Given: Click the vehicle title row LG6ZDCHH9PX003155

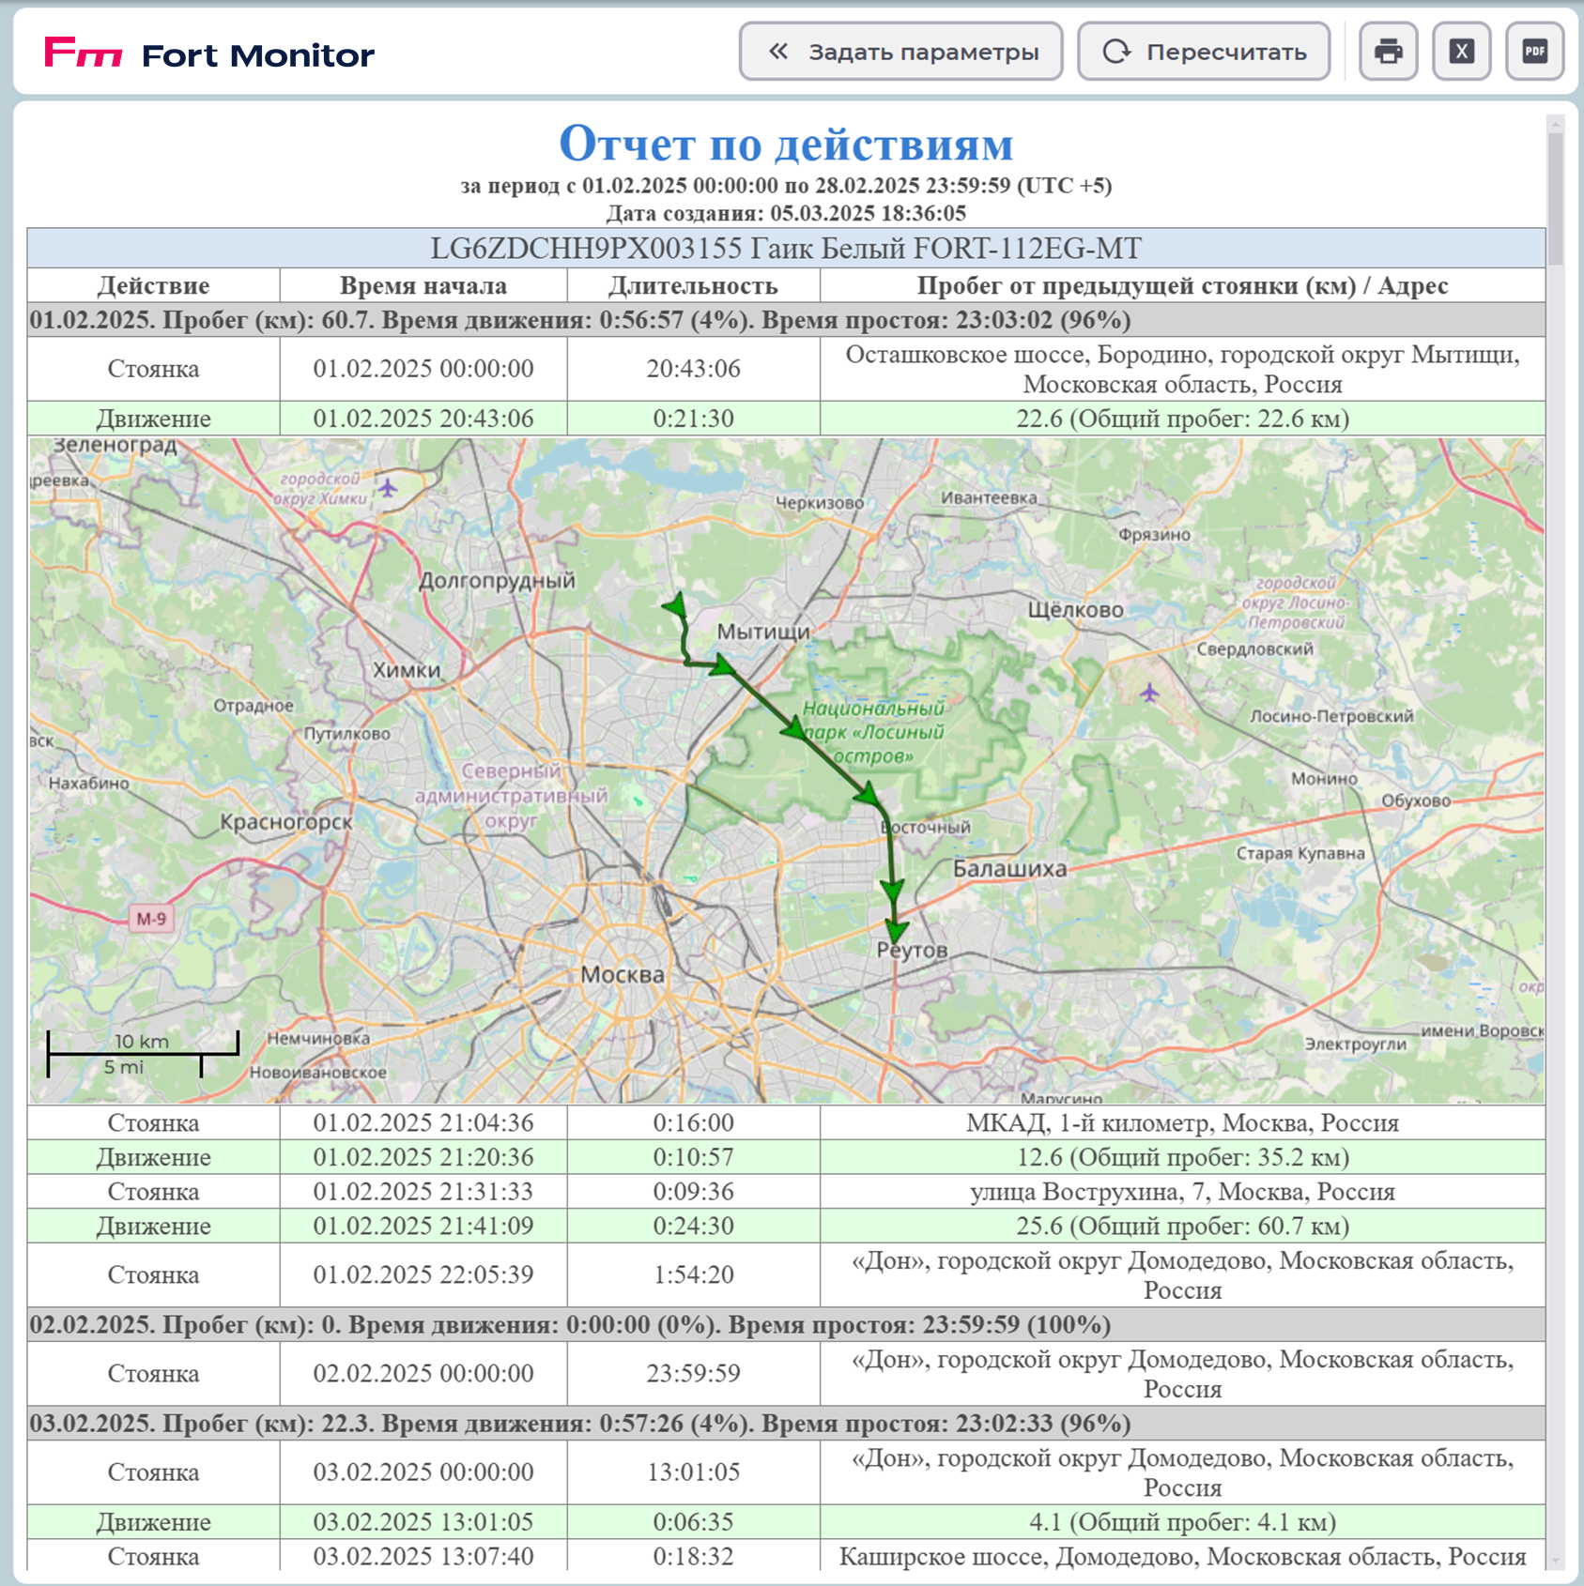Looking at the screenshot, I should click(x=786, y=249).
